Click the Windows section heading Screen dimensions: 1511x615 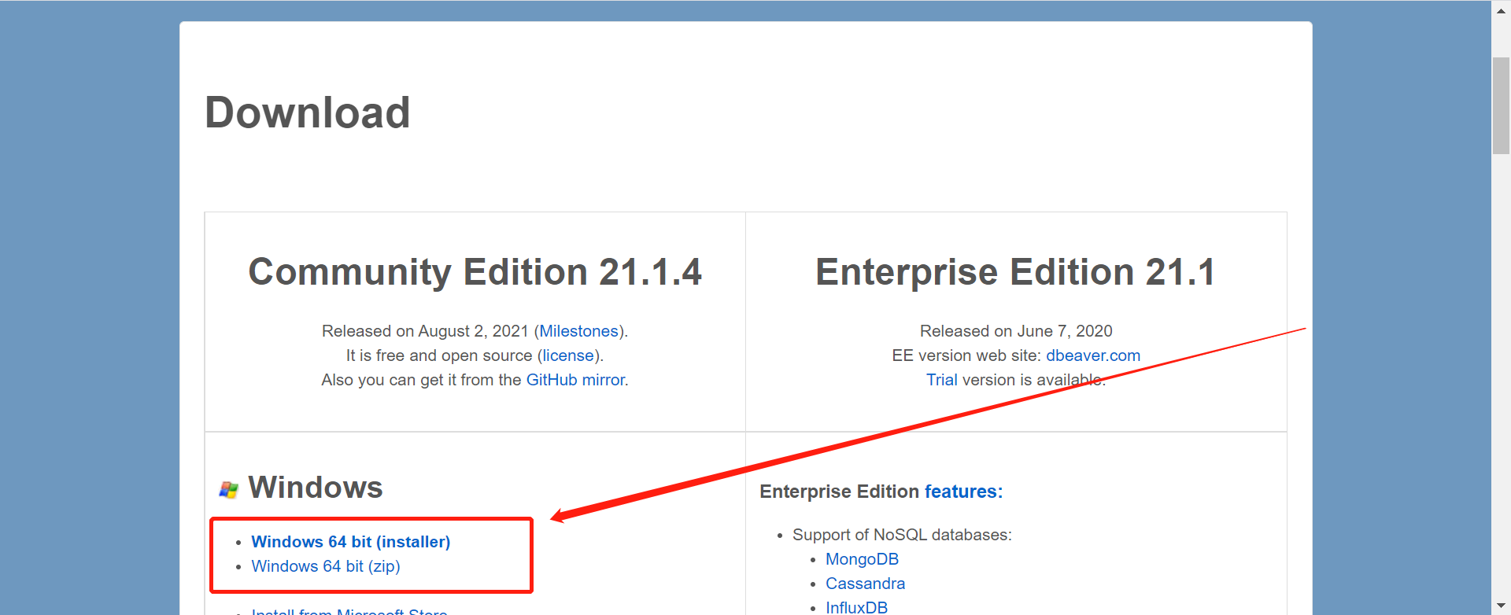[x=316, y=488]
